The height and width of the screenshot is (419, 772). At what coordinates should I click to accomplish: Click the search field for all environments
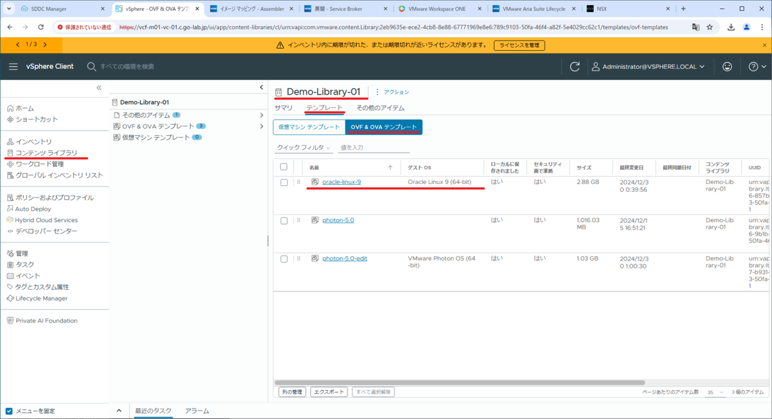(127, 66)
